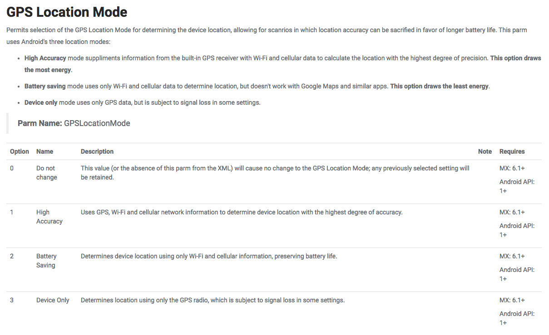549x335 pixels.
Task: Click the Battery Saving name cell in table
Action: coord(46,261)
